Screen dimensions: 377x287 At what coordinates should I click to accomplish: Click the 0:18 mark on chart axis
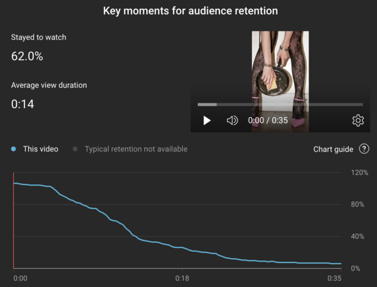[x=182, y=278]
